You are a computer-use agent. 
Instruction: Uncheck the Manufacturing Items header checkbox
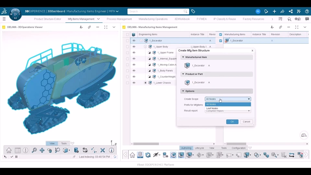click(x=221, y=35)
